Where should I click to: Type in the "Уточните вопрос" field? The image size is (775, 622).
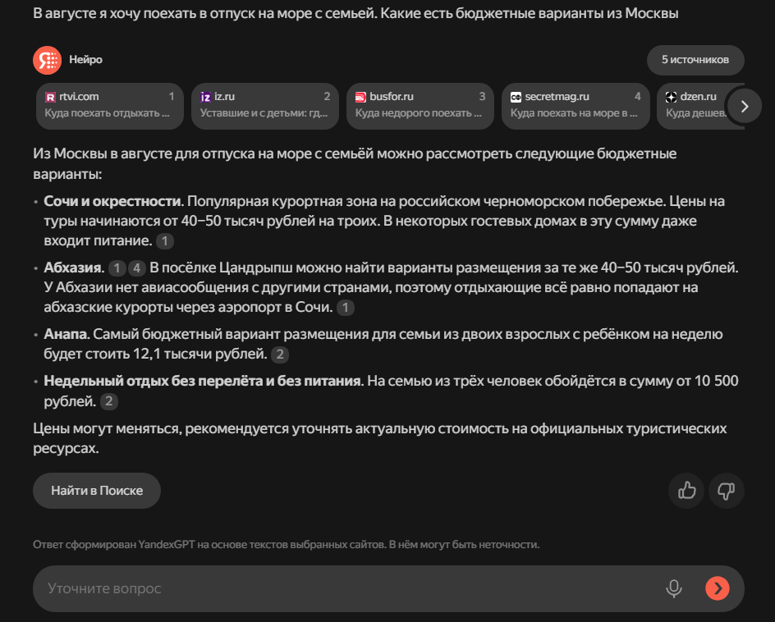pyautogui.click(x=345, y=588)
